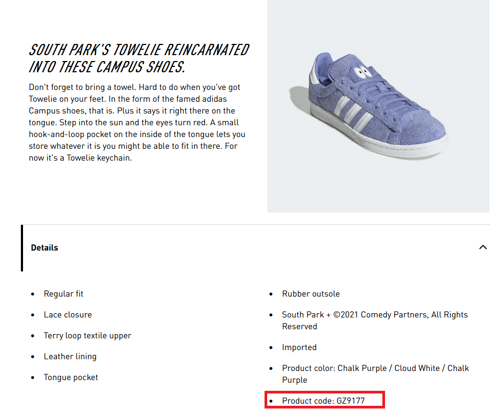Viewport: 490px width, 409px height.
Task: Click the South Park's Towelie headline
Action: [x=139, y=58]
